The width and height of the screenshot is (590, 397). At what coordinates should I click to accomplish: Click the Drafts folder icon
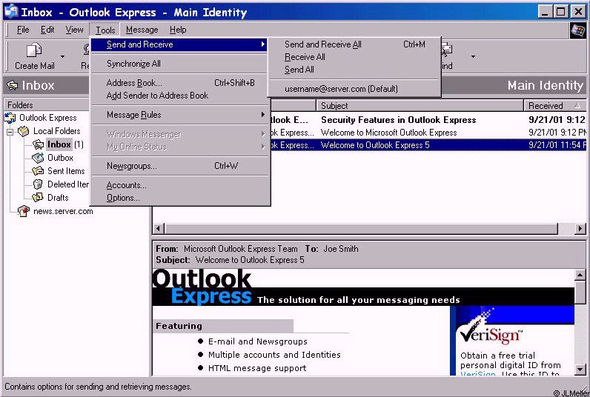tap(38, 197)
